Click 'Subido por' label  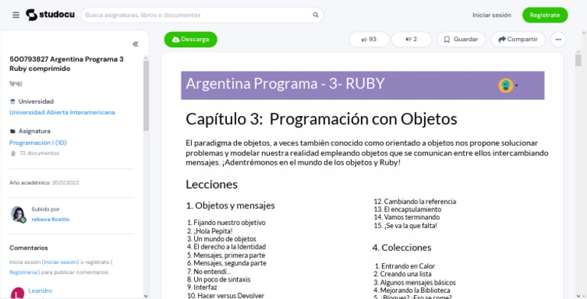coord(45,209)
